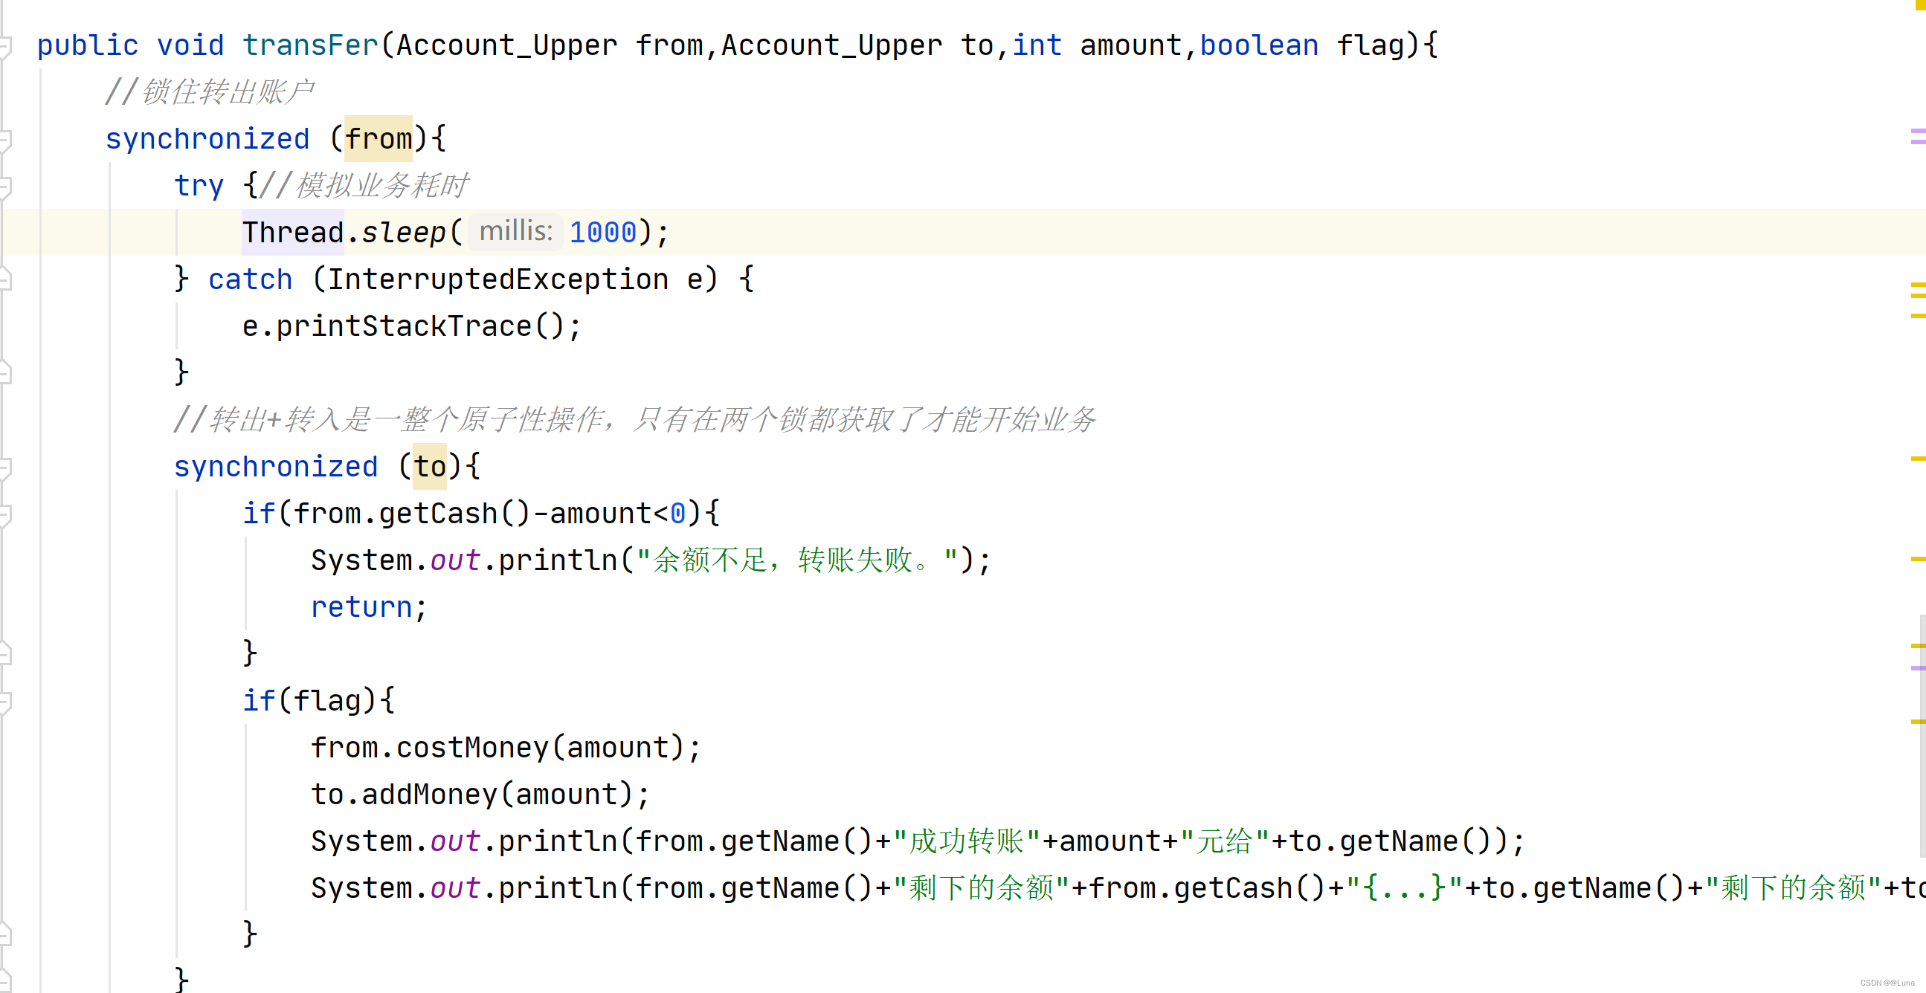Click yellow stripe marker beside println 余额不足 line
The width and height of the screenshot is (1926, 993).
(1917, 559)
